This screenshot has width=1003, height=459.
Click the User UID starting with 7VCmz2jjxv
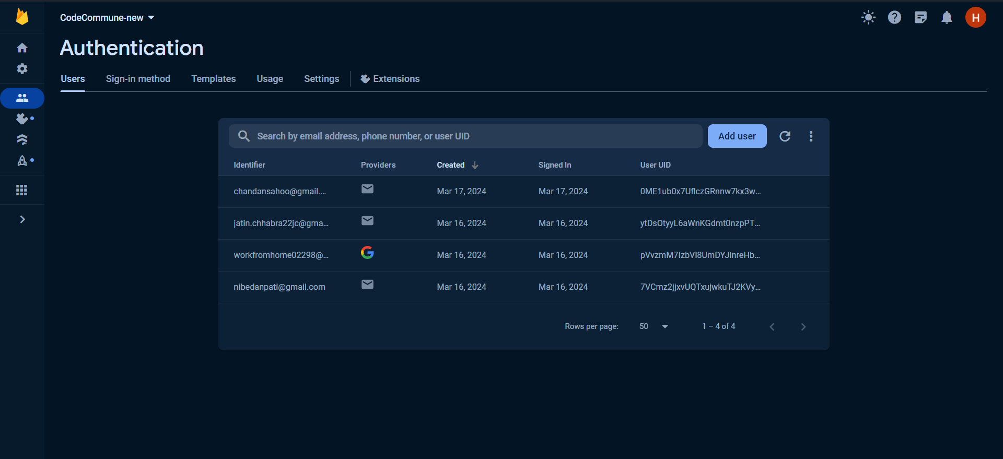point(700,287)
